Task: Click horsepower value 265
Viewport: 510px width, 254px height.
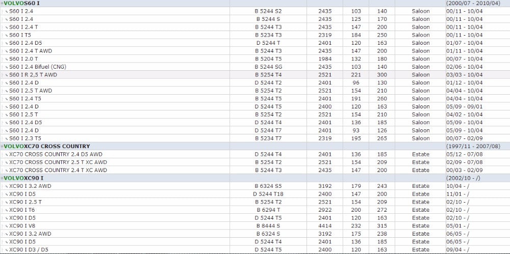Action: (382, 138)
